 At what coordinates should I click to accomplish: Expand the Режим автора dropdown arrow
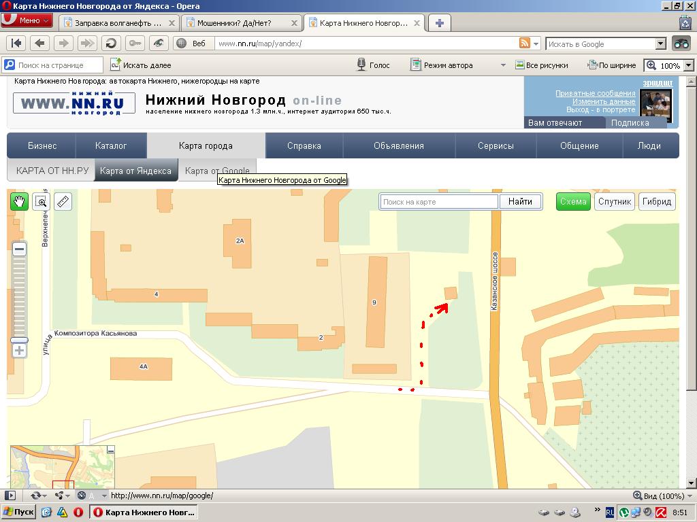[503, 65]
